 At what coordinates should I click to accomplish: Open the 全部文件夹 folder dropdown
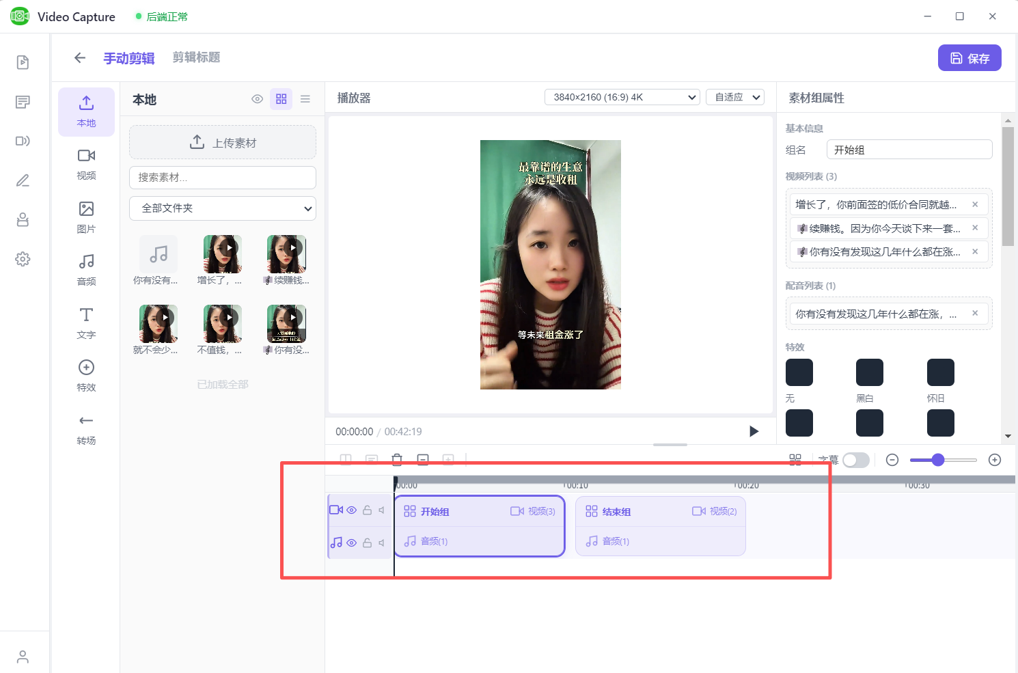[223, 208]
